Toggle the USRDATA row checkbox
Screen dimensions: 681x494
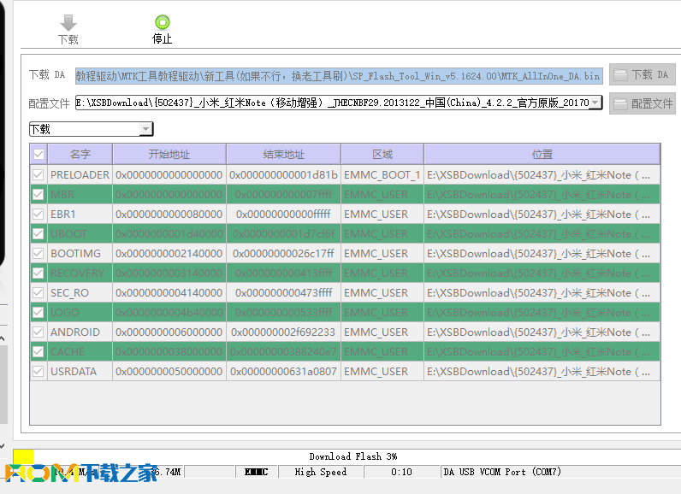[38, 371]
